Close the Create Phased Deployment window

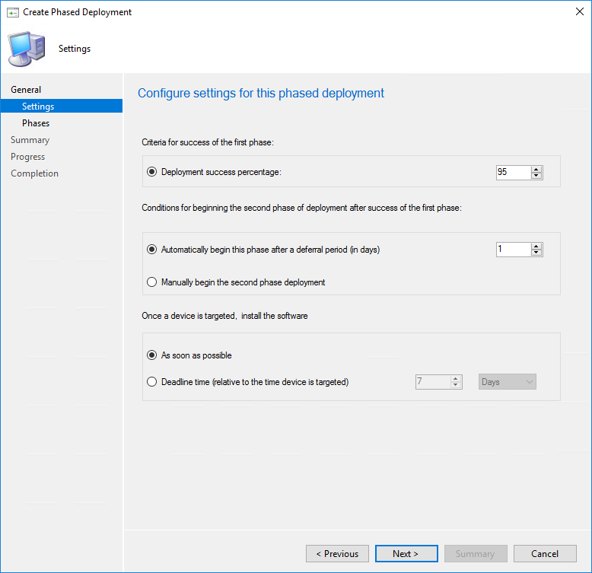click(x=580, y=11)
